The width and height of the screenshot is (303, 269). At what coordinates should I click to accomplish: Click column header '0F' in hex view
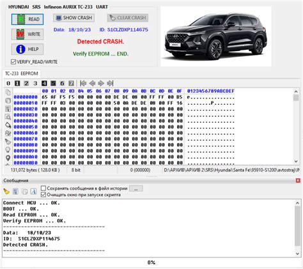point(180,91)
